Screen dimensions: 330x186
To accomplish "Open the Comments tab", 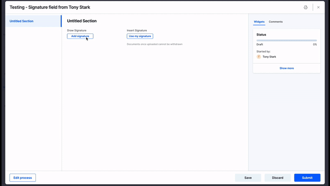I will click(x=276, y=22).
